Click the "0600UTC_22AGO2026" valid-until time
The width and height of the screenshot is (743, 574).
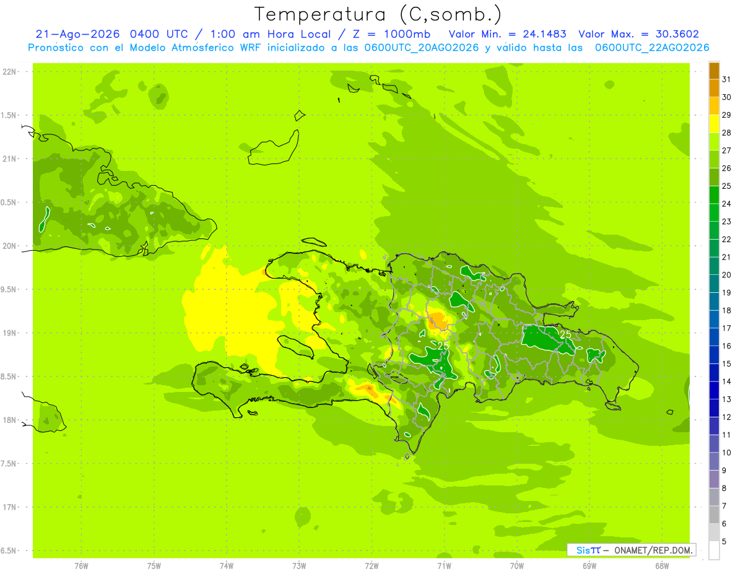click(652, 48)
